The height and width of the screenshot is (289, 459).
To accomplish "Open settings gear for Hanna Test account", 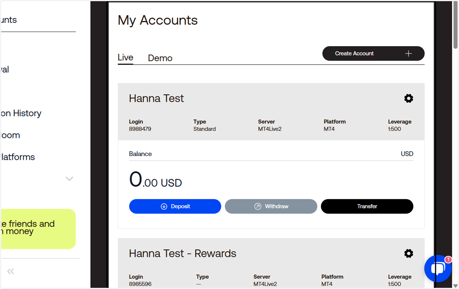I will pyautogui.click(x=409, y=98).
